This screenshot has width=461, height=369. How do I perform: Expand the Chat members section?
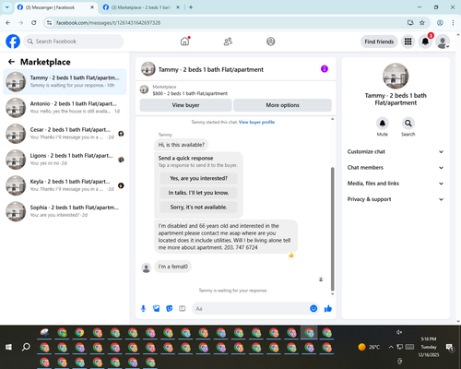[x=396, y=168]
